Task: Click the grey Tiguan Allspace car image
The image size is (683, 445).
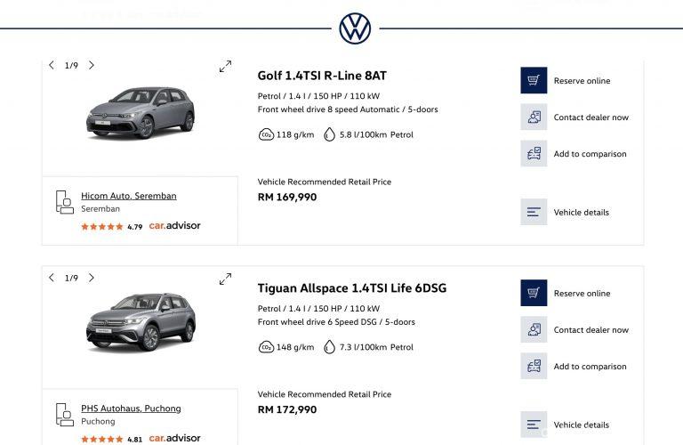Action: (x=140, y=322)
